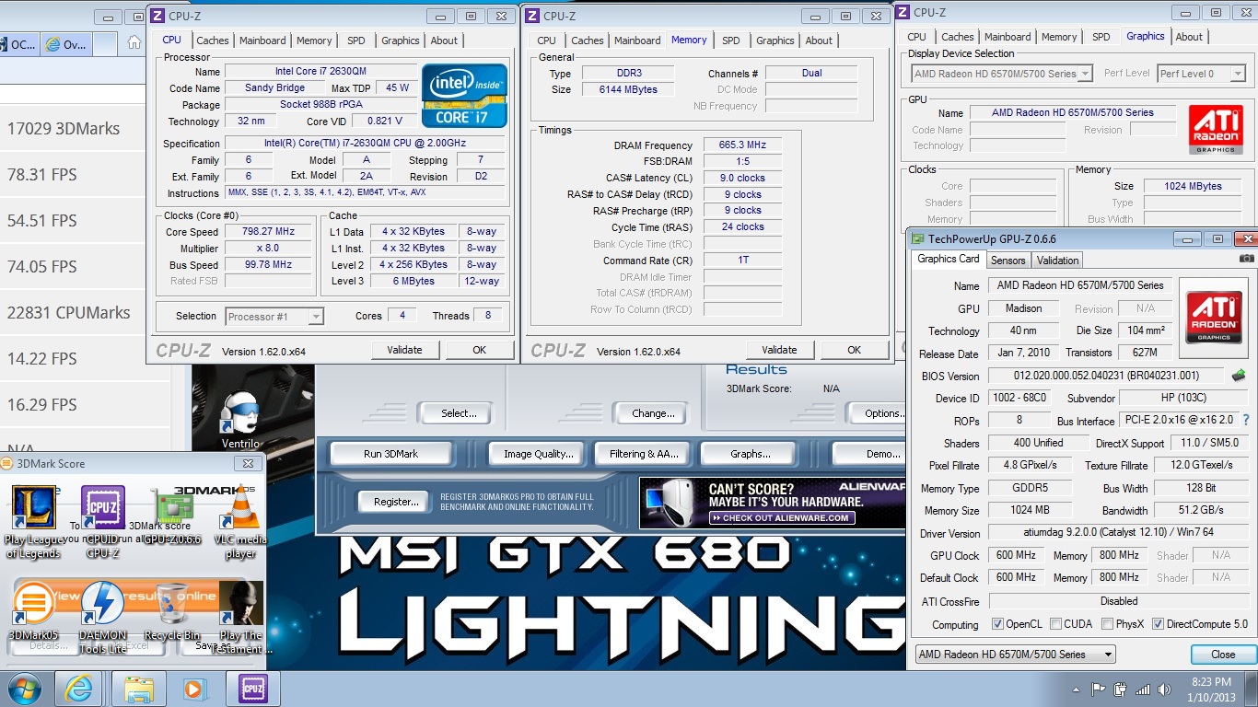
Task: Enable the CUDA checkbox in GPU-Z
Action: coord(1055,624)
